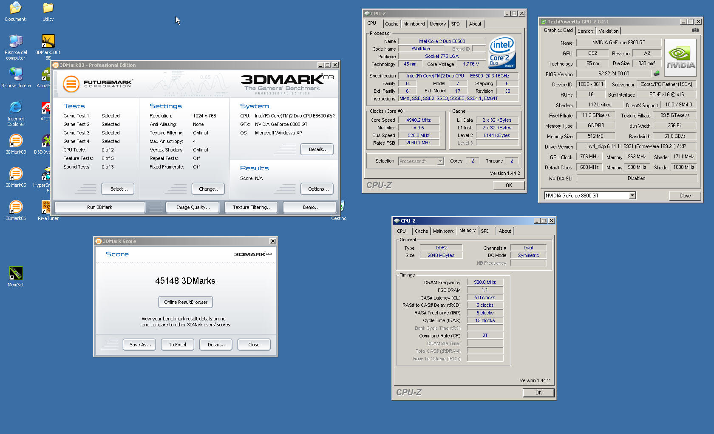Click the 45148 3DMarks score text
Image resolution: width=714 pixels, height=434 pixels.
[185, 281]
